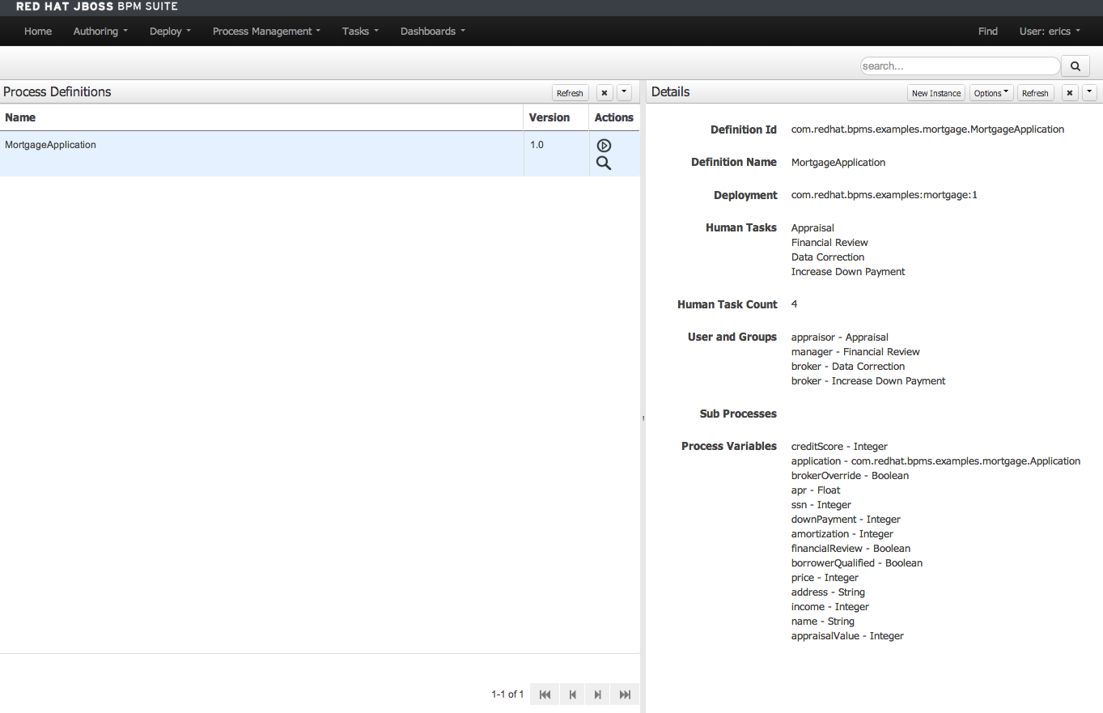This screenshot has width=1103, height=713.
Task: Click Find in the navigation bar
Action: (x=988, y=32)
